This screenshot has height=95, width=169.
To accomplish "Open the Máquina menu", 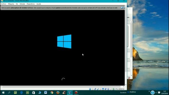I will pyautogui.click(x=11, y=4).
